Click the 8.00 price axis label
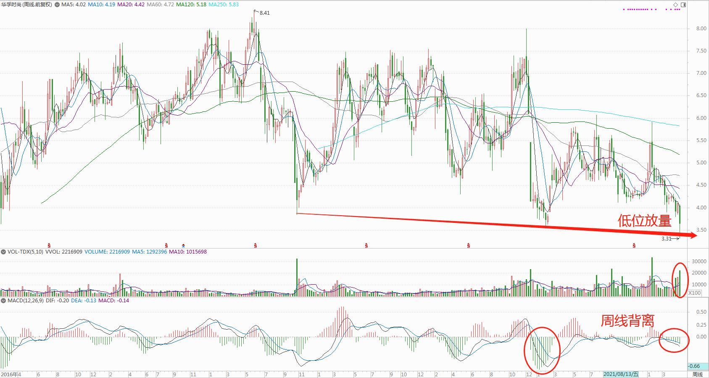 click(701, 29)
